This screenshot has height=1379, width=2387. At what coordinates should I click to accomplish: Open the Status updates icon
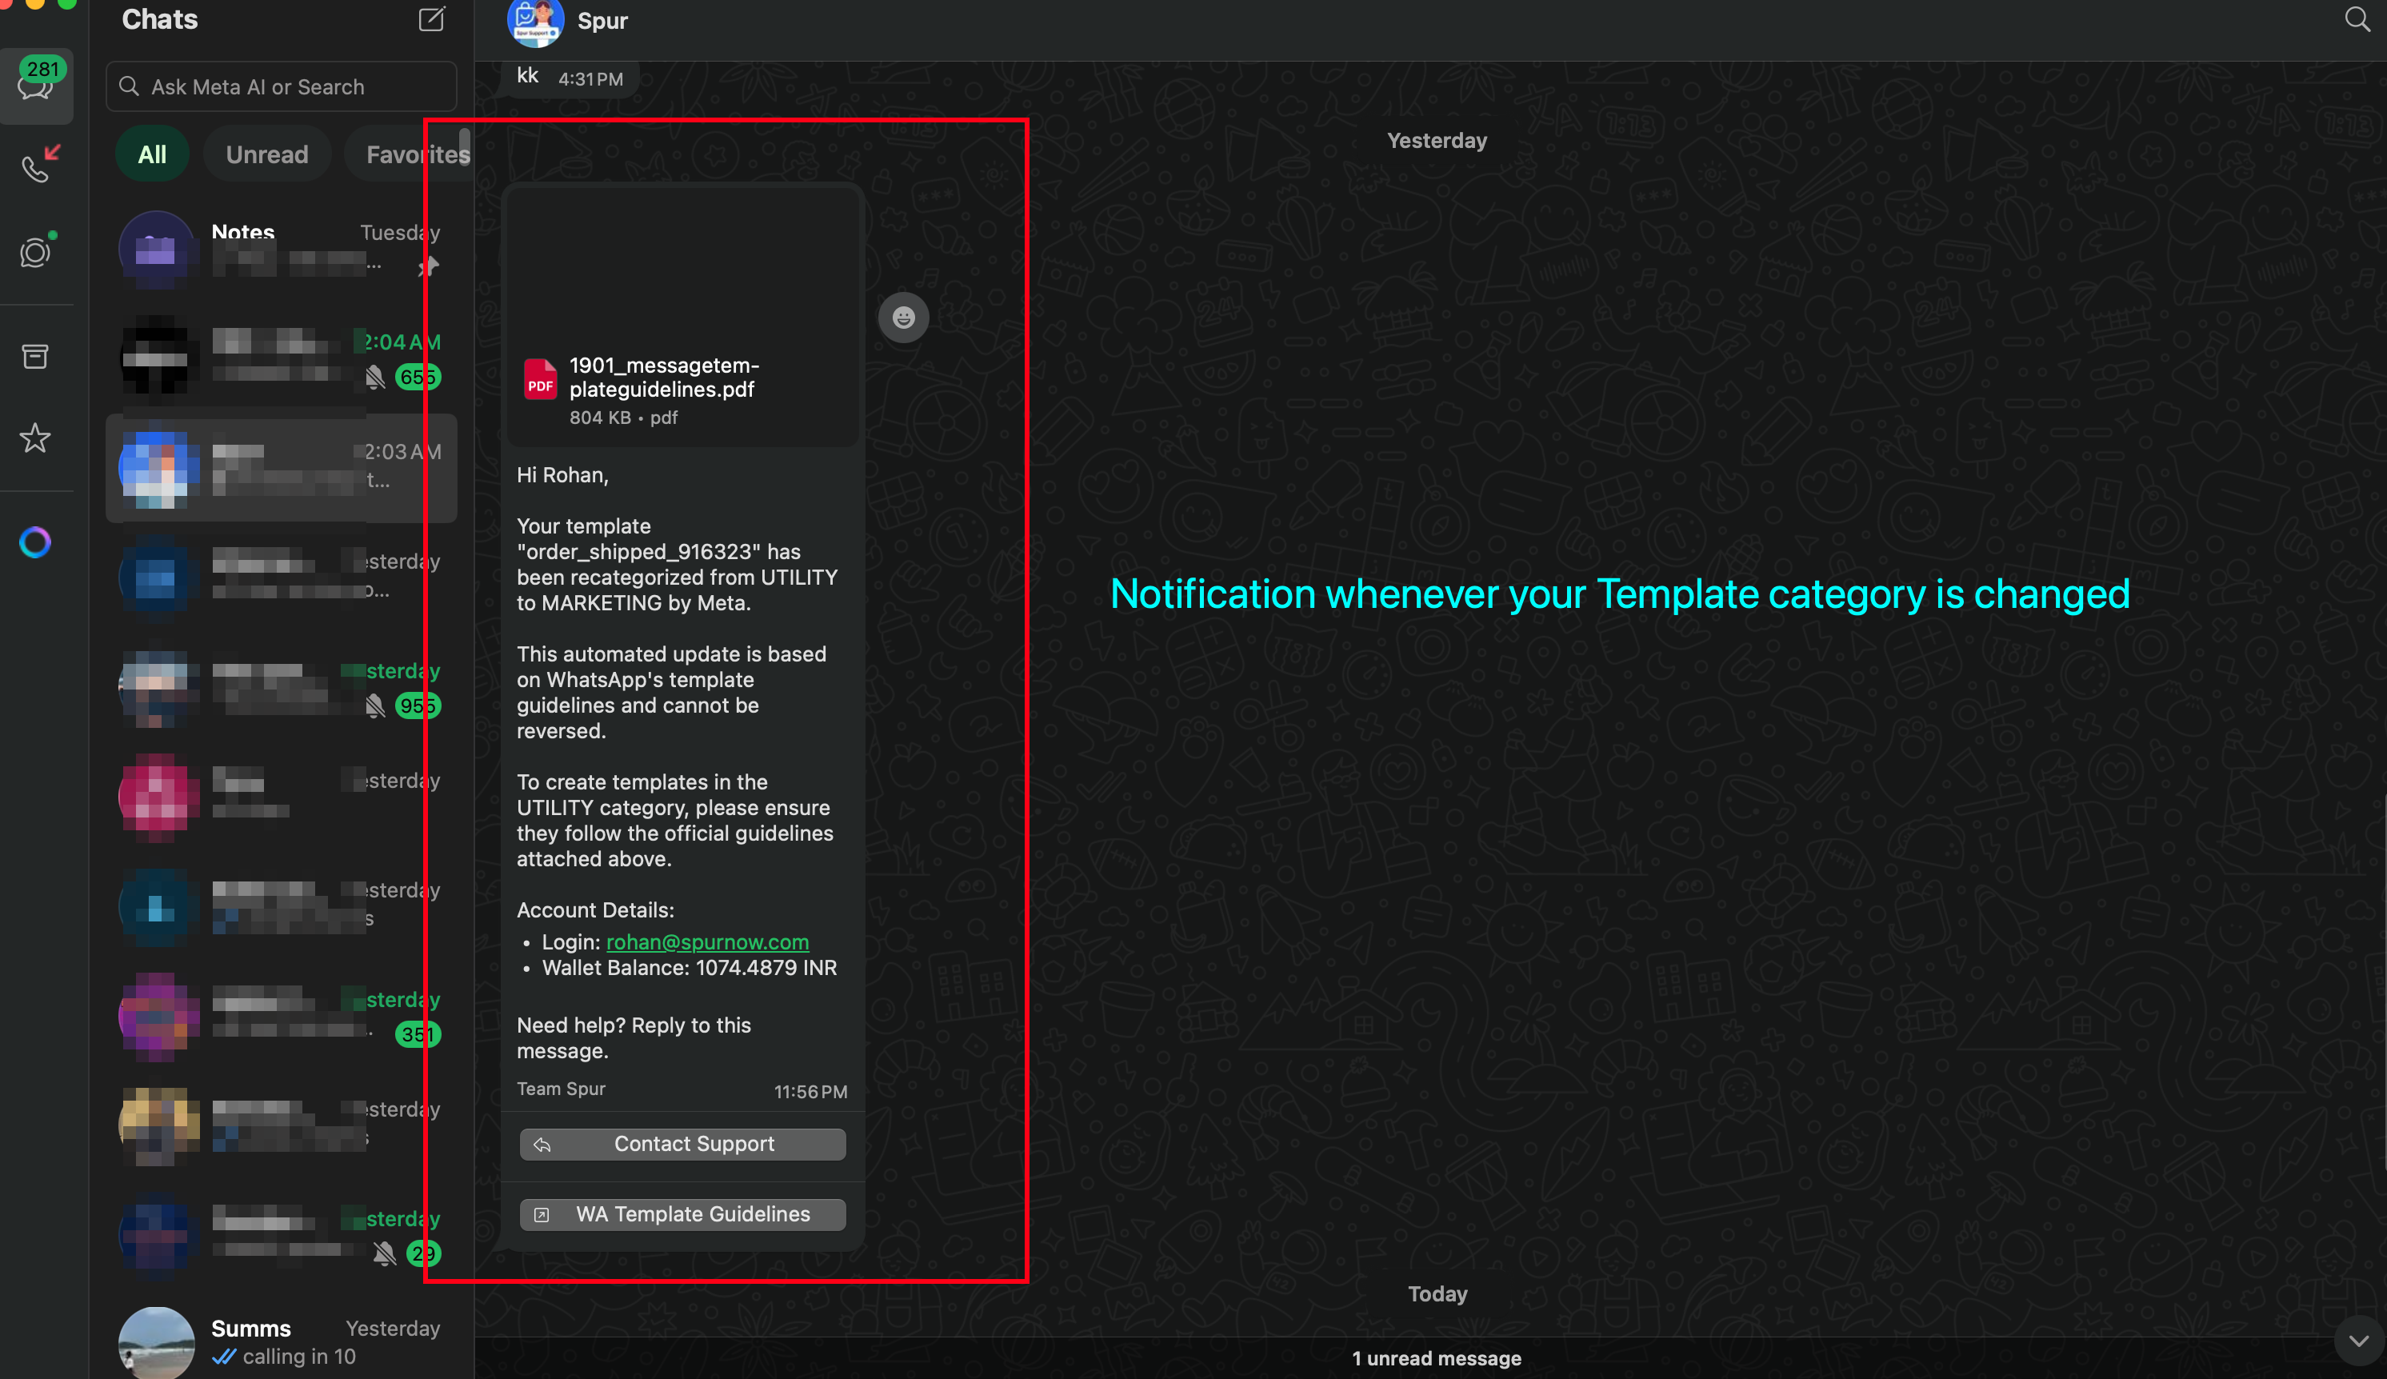tap(36, 252)
